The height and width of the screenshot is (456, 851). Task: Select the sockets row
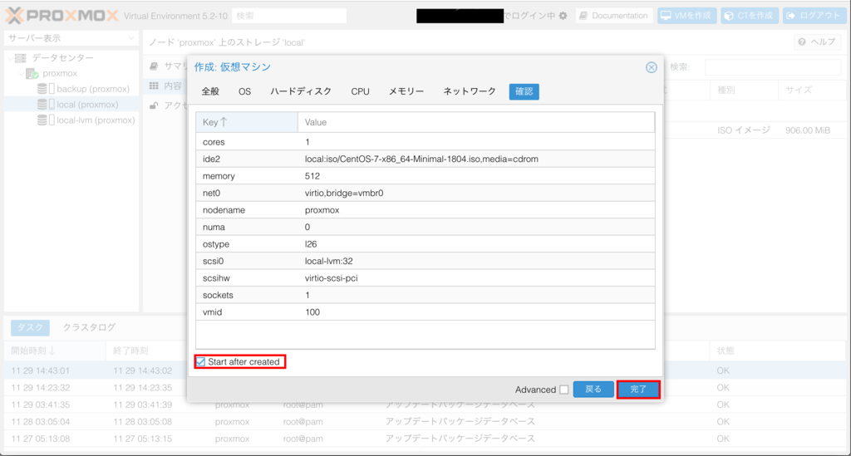point(425,295)
